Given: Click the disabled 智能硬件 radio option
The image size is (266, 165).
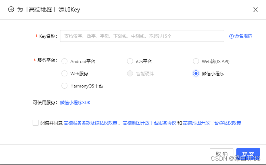Looking at the screenshot, I should coord(130,73).
